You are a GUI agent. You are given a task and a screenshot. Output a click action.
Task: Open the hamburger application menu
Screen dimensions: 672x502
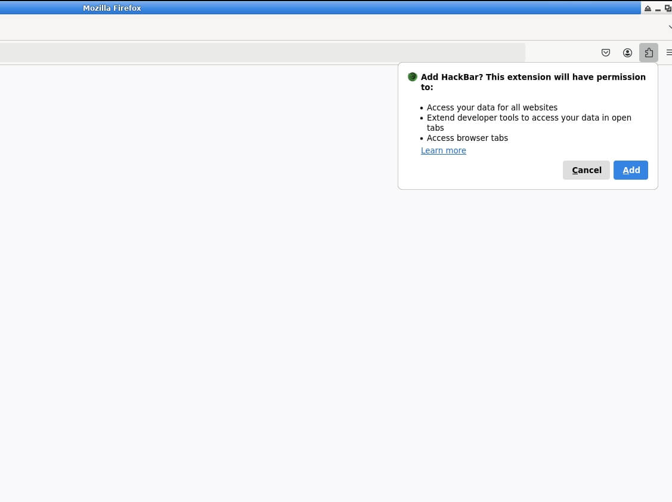669,53
